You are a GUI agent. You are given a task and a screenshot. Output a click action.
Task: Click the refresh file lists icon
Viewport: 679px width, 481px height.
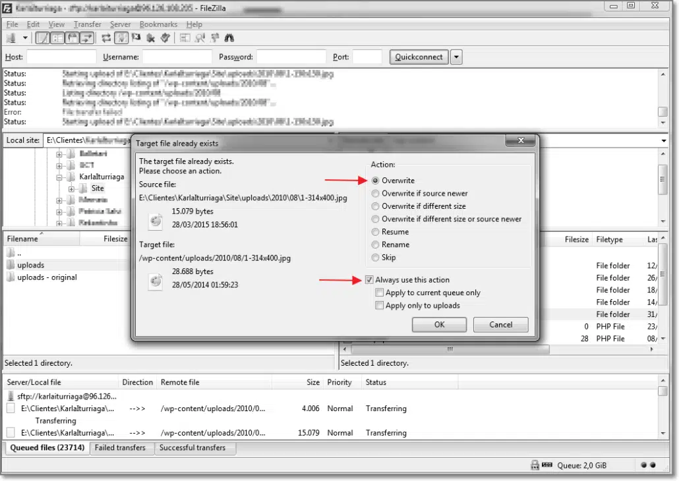[x=106, y=38]
